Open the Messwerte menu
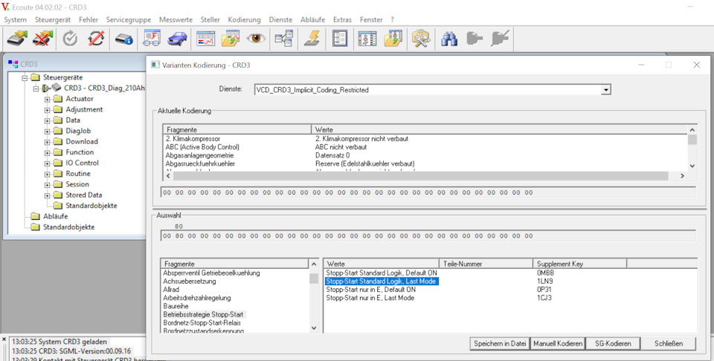The image size is (714, 361). click(176, 19)
